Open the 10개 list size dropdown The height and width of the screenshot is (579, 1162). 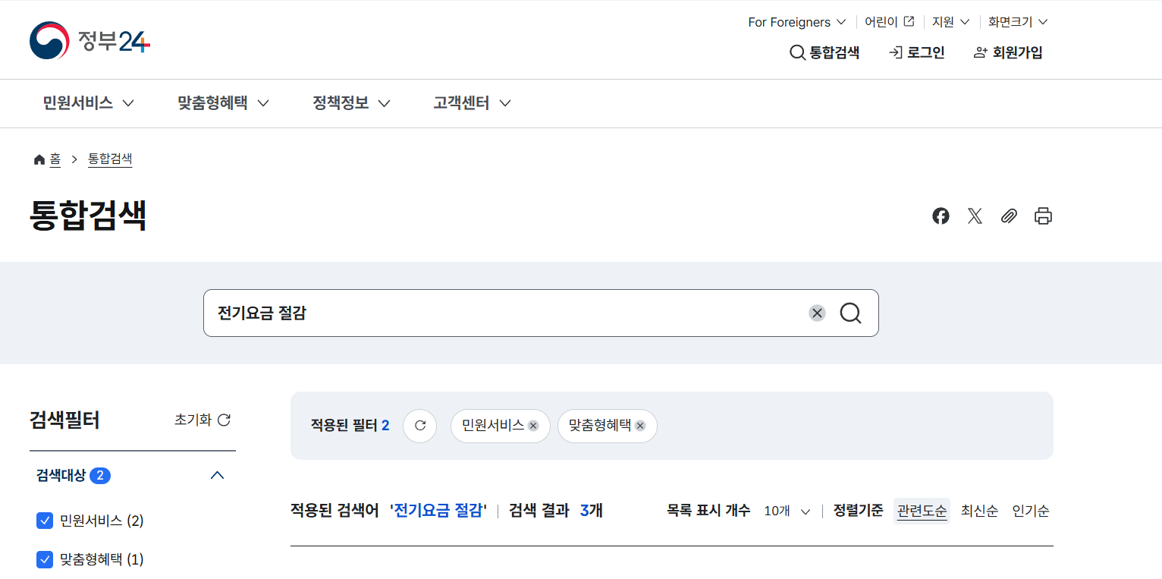(787, 511)
